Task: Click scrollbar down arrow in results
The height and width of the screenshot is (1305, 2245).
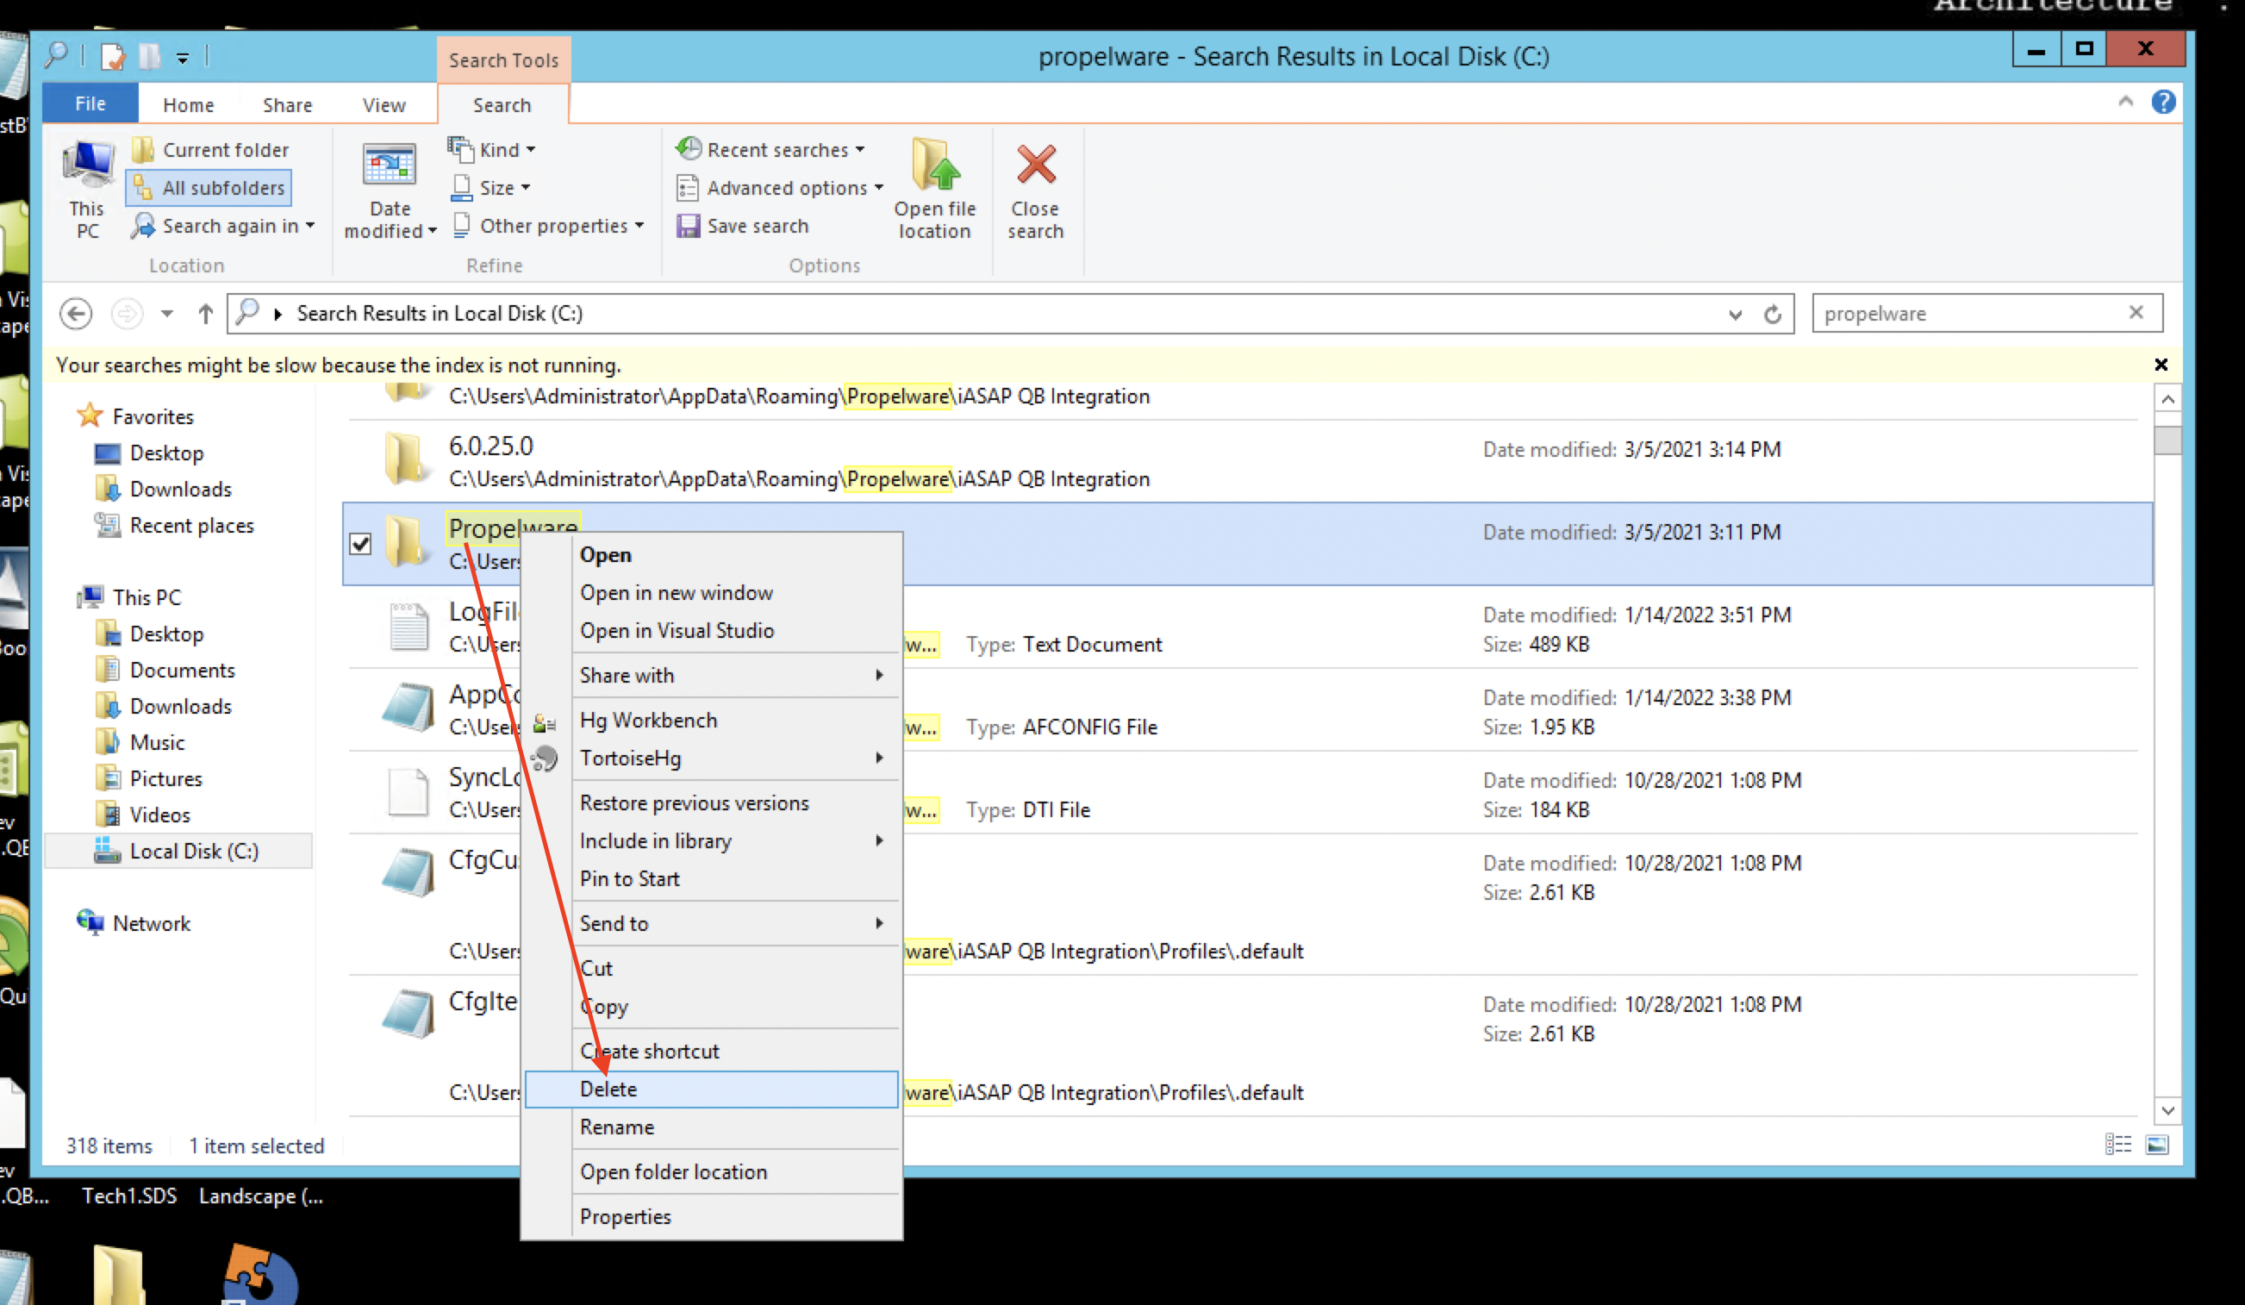Action: 2167,1111
